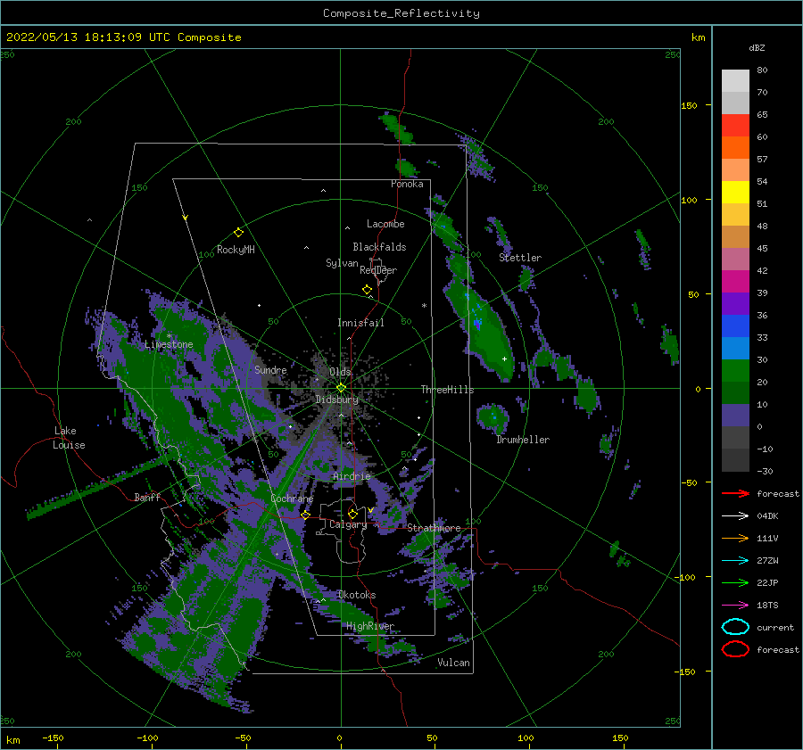Click the Sylvan label
Viewport: 803px width, 750px height.
pyautogui.click(x=342, y=263)
